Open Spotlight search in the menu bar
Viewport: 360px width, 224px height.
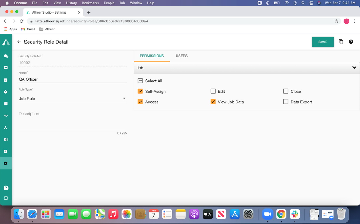[x=303, y=3]
